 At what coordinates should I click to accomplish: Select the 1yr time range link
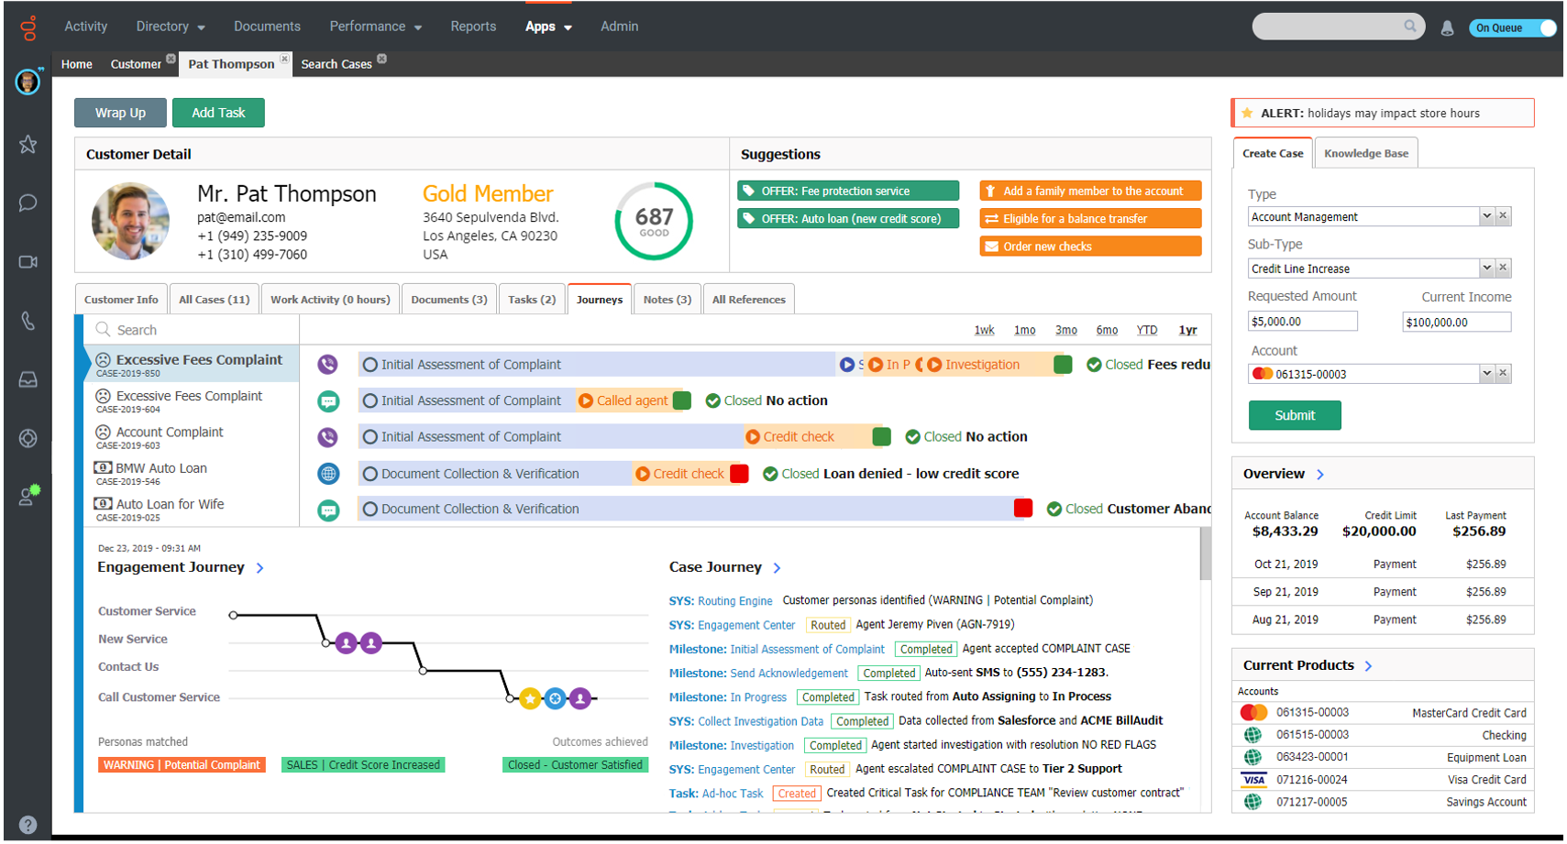pos(1187,330)
